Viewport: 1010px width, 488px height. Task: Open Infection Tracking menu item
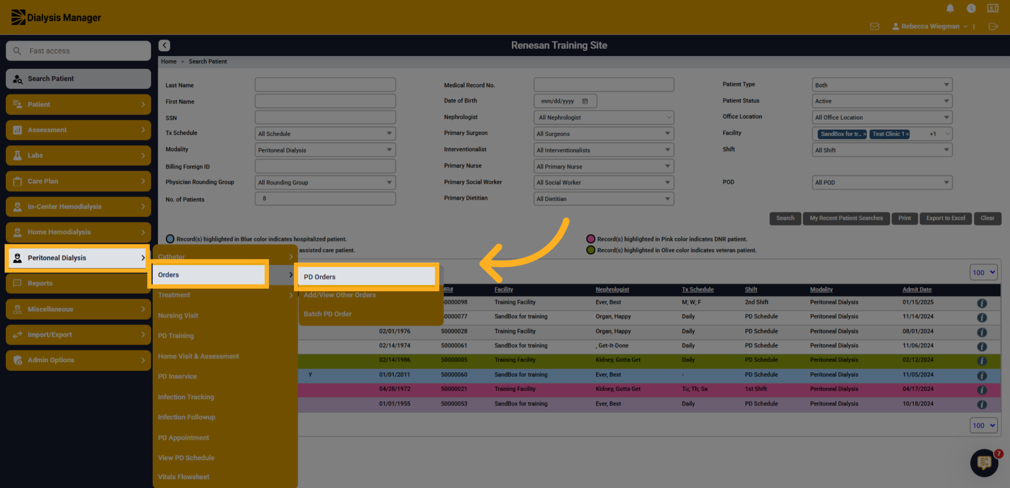coord(186,397)
